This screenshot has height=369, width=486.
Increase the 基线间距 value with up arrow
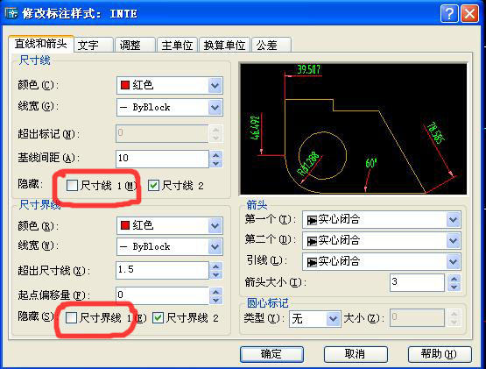pyautogui.click(x=216, y=155)
